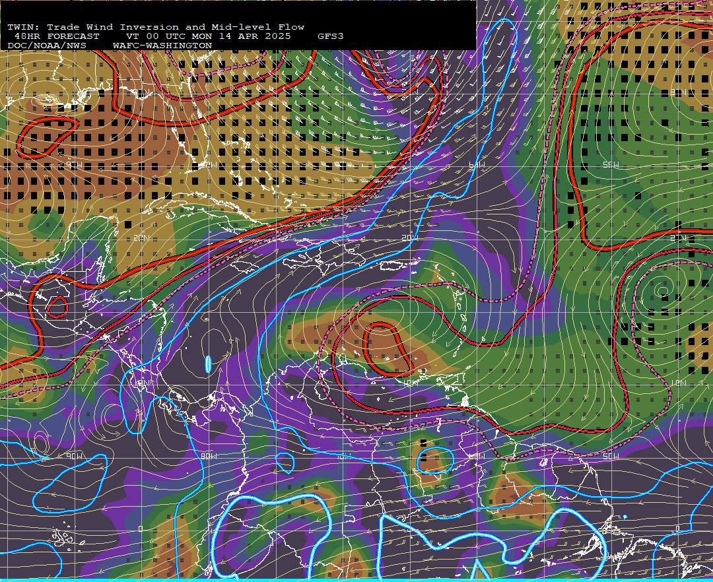713x582 pixels.
Task: Click the 0 equator label near the Galapagos
Action: click(141, 529)
